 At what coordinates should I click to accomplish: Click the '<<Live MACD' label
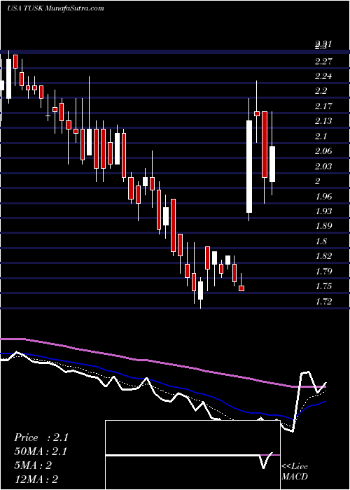pos(295,472)
